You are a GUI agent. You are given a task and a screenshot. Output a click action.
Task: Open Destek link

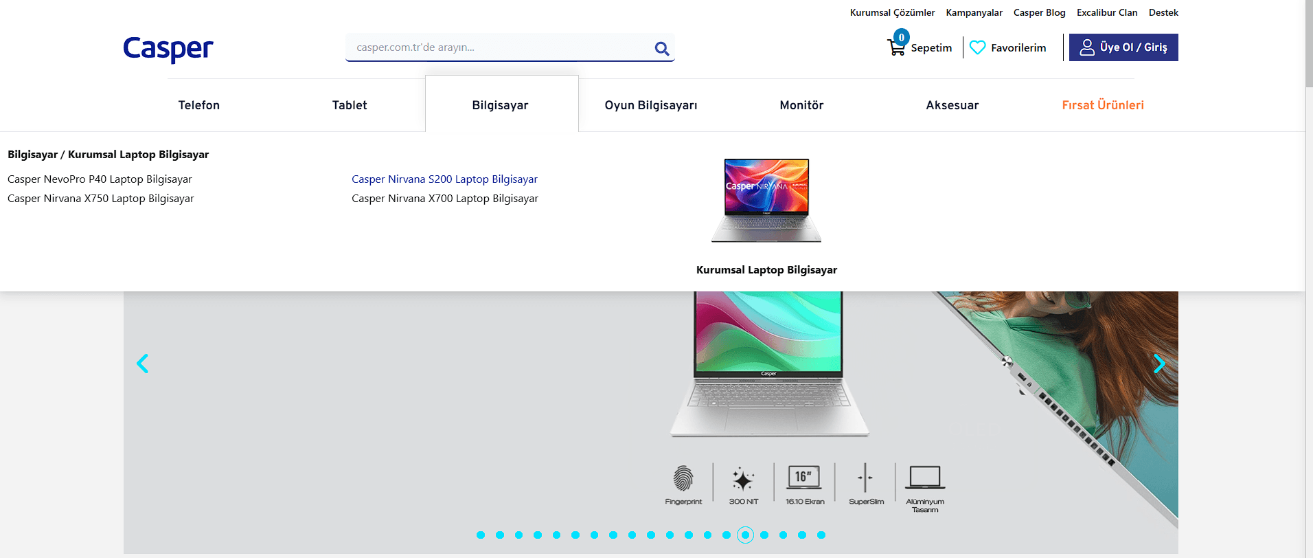1163,12
